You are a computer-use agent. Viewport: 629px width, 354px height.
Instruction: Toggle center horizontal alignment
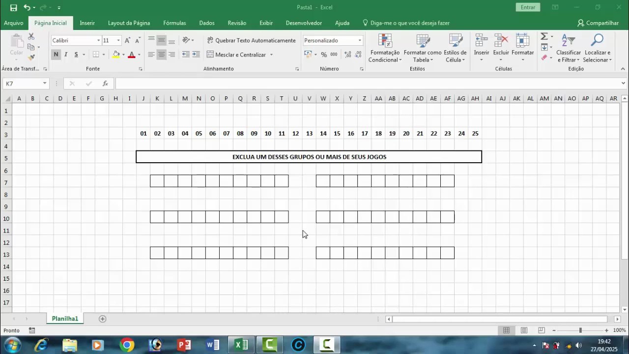[x=161, y=55]
